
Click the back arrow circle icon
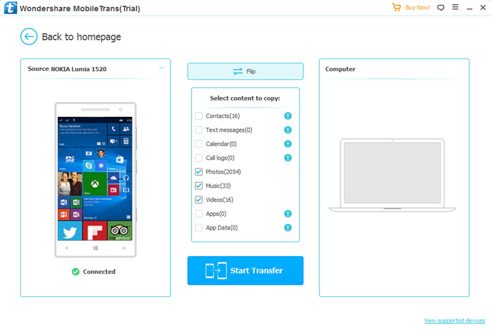tap(29, 37)
